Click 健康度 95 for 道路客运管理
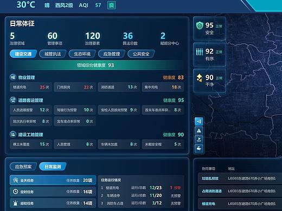Viewport: 282px width, 211px height. [x=173, y=100]
